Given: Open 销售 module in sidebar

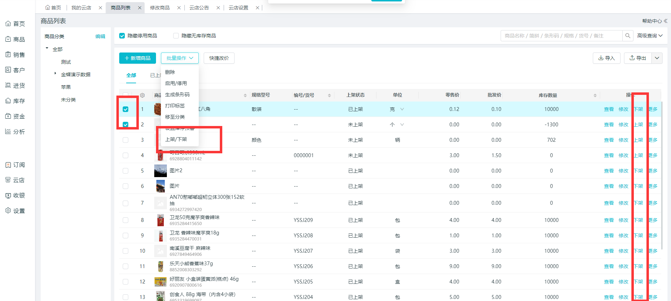Looking at the screenshot, I should coord(15,55).
